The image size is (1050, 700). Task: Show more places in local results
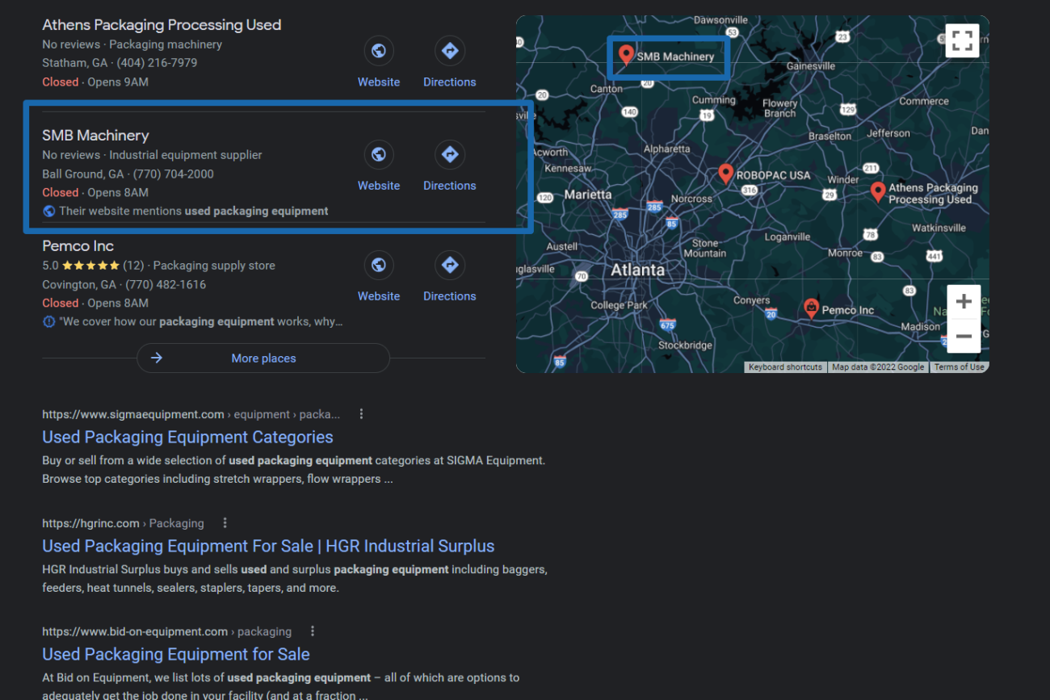pyautogui.click(x=263, y=358)
